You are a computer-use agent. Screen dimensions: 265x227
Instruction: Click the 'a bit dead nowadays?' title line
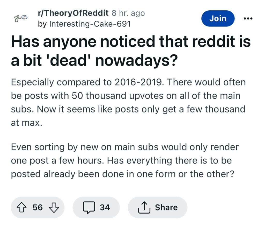pos(94,61)
